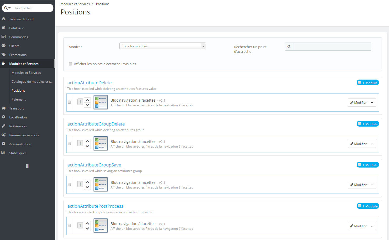Focus the Rechercher search field
389x240 pixels.
33,8
